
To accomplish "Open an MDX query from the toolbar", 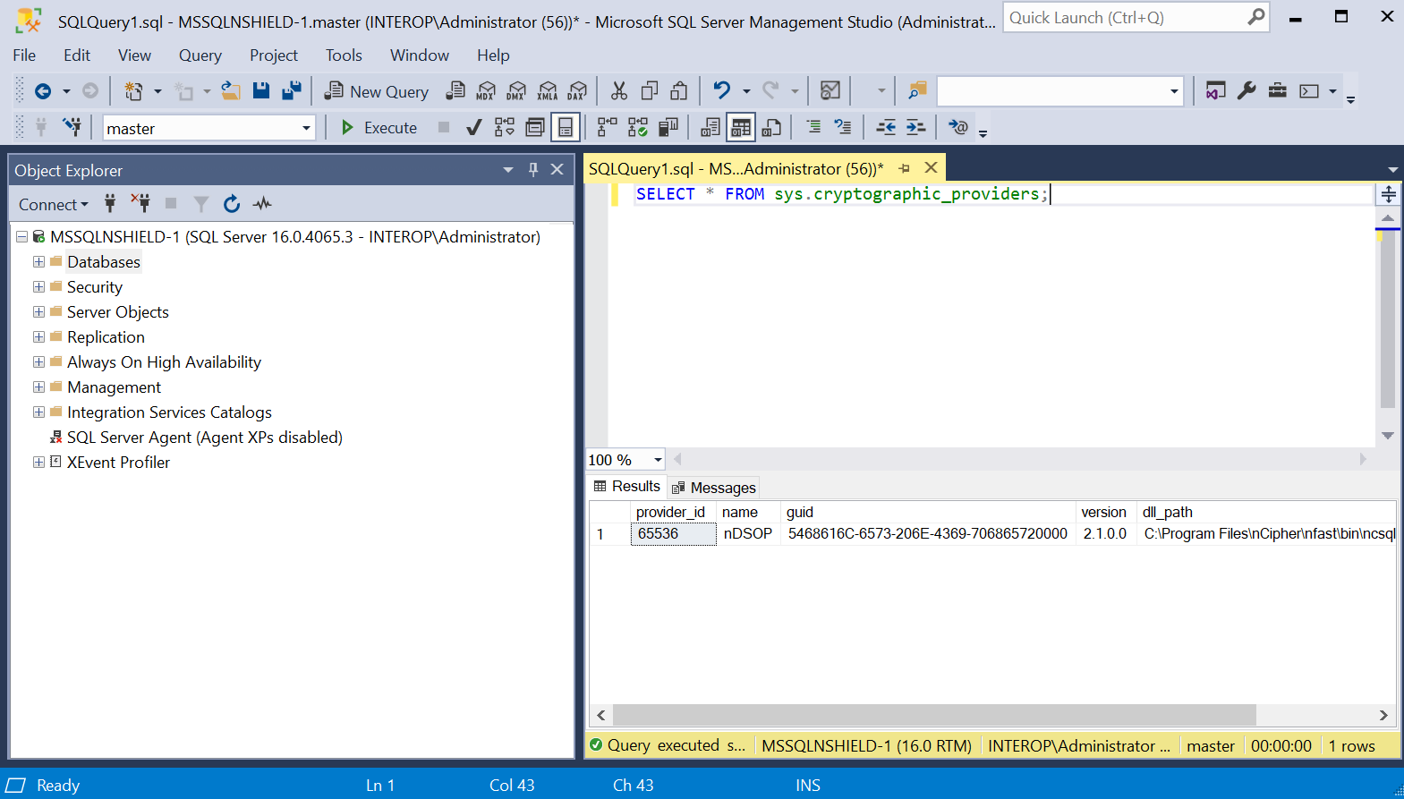I will tap(486, 90).
